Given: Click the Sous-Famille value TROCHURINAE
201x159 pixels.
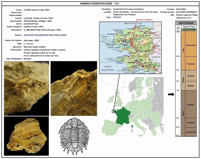Looking at the screenshot, I should (x=30, y=21).
